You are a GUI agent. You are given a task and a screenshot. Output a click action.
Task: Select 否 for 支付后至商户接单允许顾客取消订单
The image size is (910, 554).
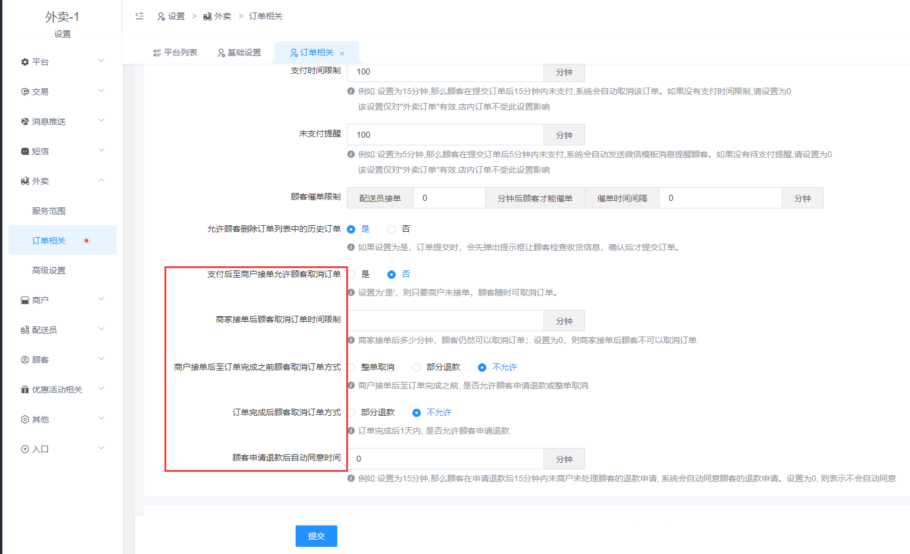(x=392, y=275)
